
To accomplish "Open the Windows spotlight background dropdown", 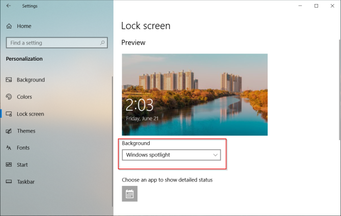I will click(x=172, y=155).
